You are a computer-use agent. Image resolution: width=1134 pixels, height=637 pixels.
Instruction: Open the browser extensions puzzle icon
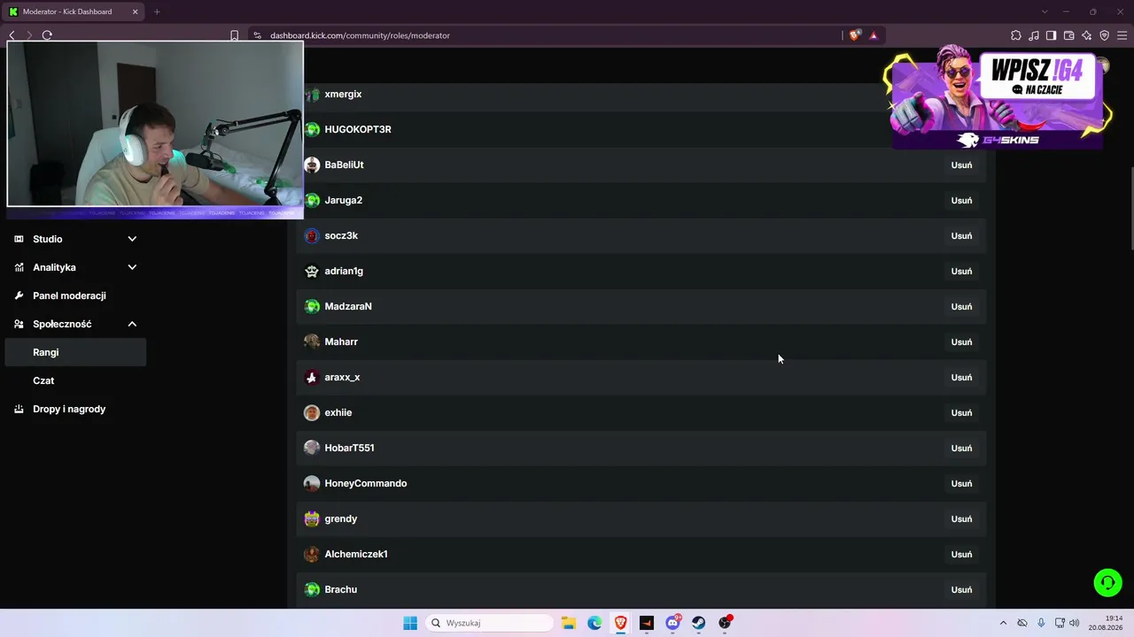(x=1016, y=35)
